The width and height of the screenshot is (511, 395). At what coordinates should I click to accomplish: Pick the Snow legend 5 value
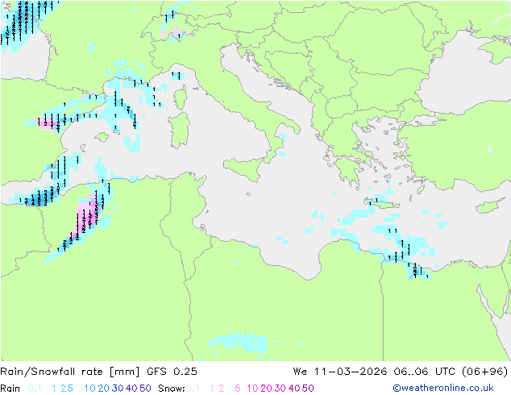point(238,389)
